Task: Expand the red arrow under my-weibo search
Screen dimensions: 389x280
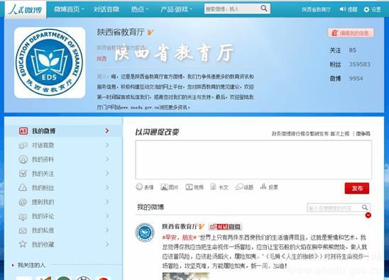Action: [x=368, y=215]
